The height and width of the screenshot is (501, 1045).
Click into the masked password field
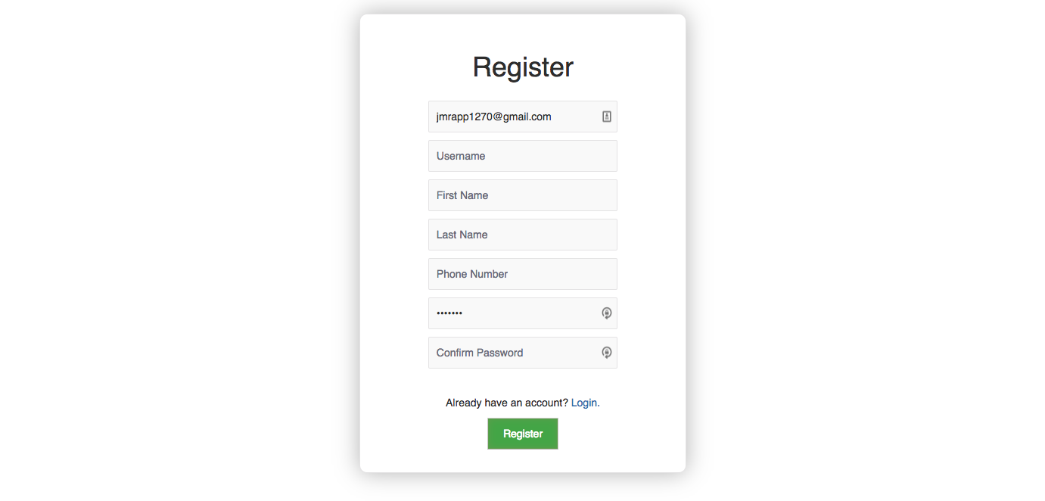(x=523, y=313)
